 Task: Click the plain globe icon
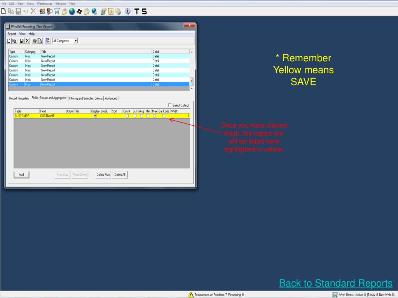[x=72, y=11]
